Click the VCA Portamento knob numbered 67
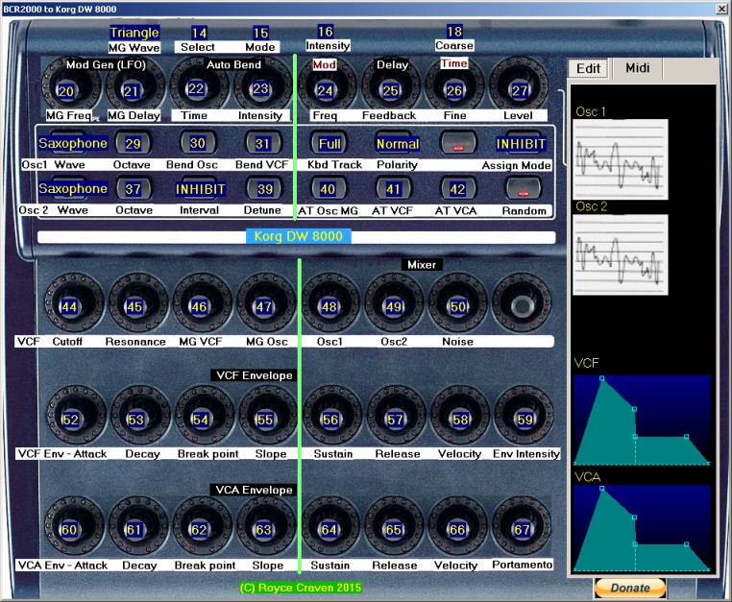 tap(522, 530)
